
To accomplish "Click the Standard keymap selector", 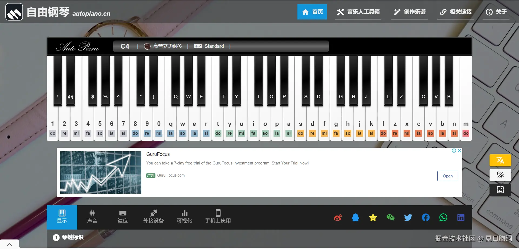I will 209,46.
